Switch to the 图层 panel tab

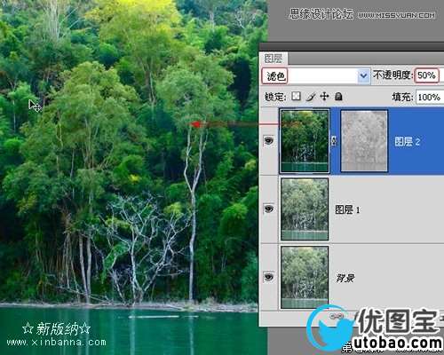tap(274, 59)
